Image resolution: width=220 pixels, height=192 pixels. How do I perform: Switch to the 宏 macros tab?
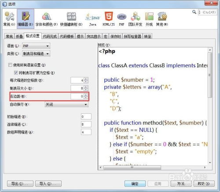pyautogui.click(x=106, y=36)
